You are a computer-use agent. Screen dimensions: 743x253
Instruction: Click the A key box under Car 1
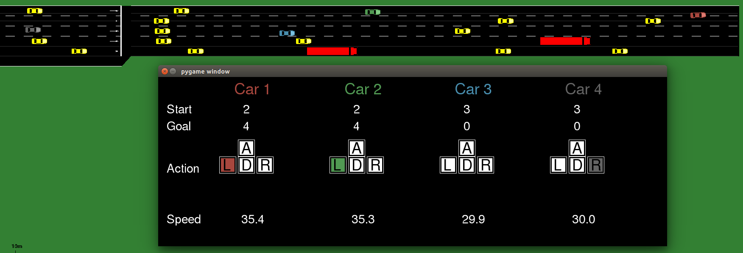pos(246,148)
